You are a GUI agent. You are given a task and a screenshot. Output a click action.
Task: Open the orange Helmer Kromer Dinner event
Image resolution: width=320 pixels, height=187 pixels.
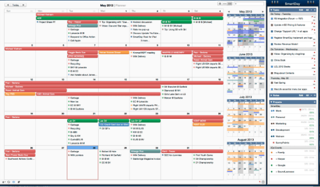click(x=114, y=52)
